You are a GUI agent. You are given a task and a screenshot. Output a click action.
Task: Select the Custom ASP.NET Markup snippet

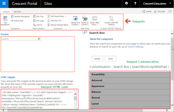[111, 21]
